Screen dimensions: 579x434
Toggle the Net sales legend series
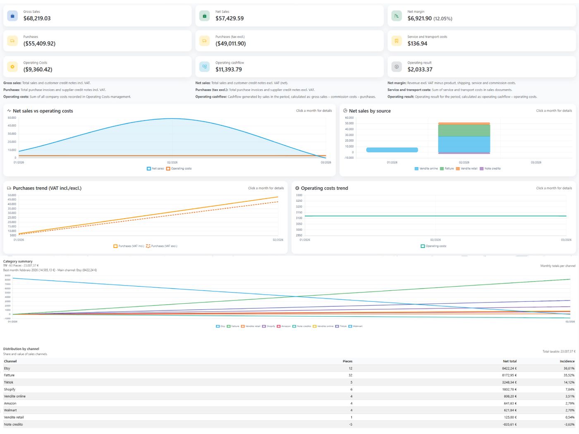(x=156, y=169)
